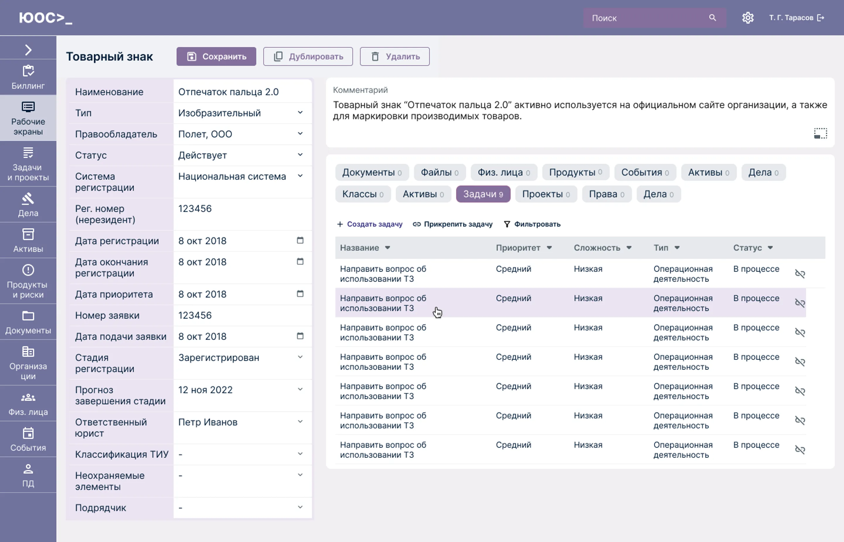
Task: Click the logout icon next to Т. Г. Тарасов
Action: (821, 18)
